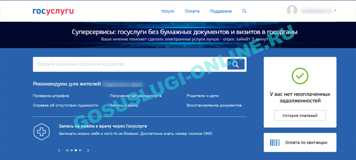Viewport: 356px width, 160px height.
Task: Click the Суперсервисы survey banner
Action: (178, 35)
